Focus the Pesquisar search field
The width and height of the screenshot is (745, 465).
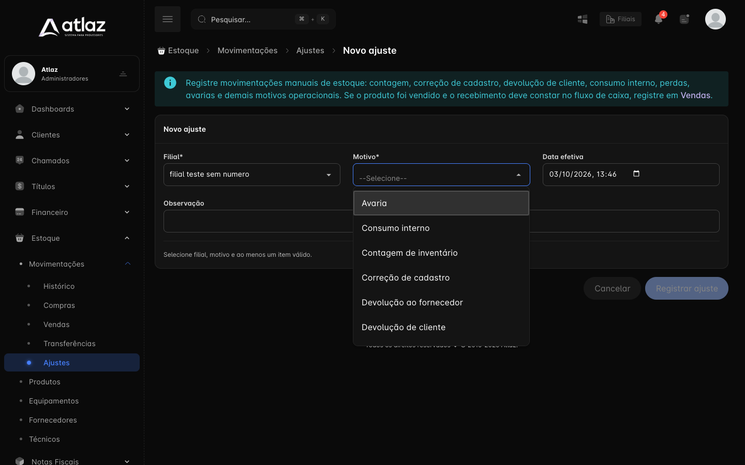pos(263,19)
